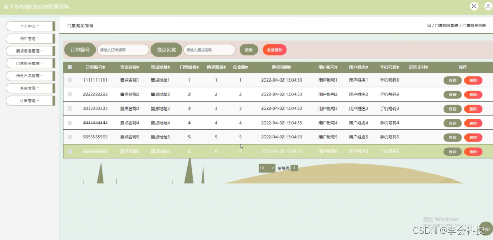Click the Top scroll-to-top button
The image size is (493, 240).
(x=486, y=229)
